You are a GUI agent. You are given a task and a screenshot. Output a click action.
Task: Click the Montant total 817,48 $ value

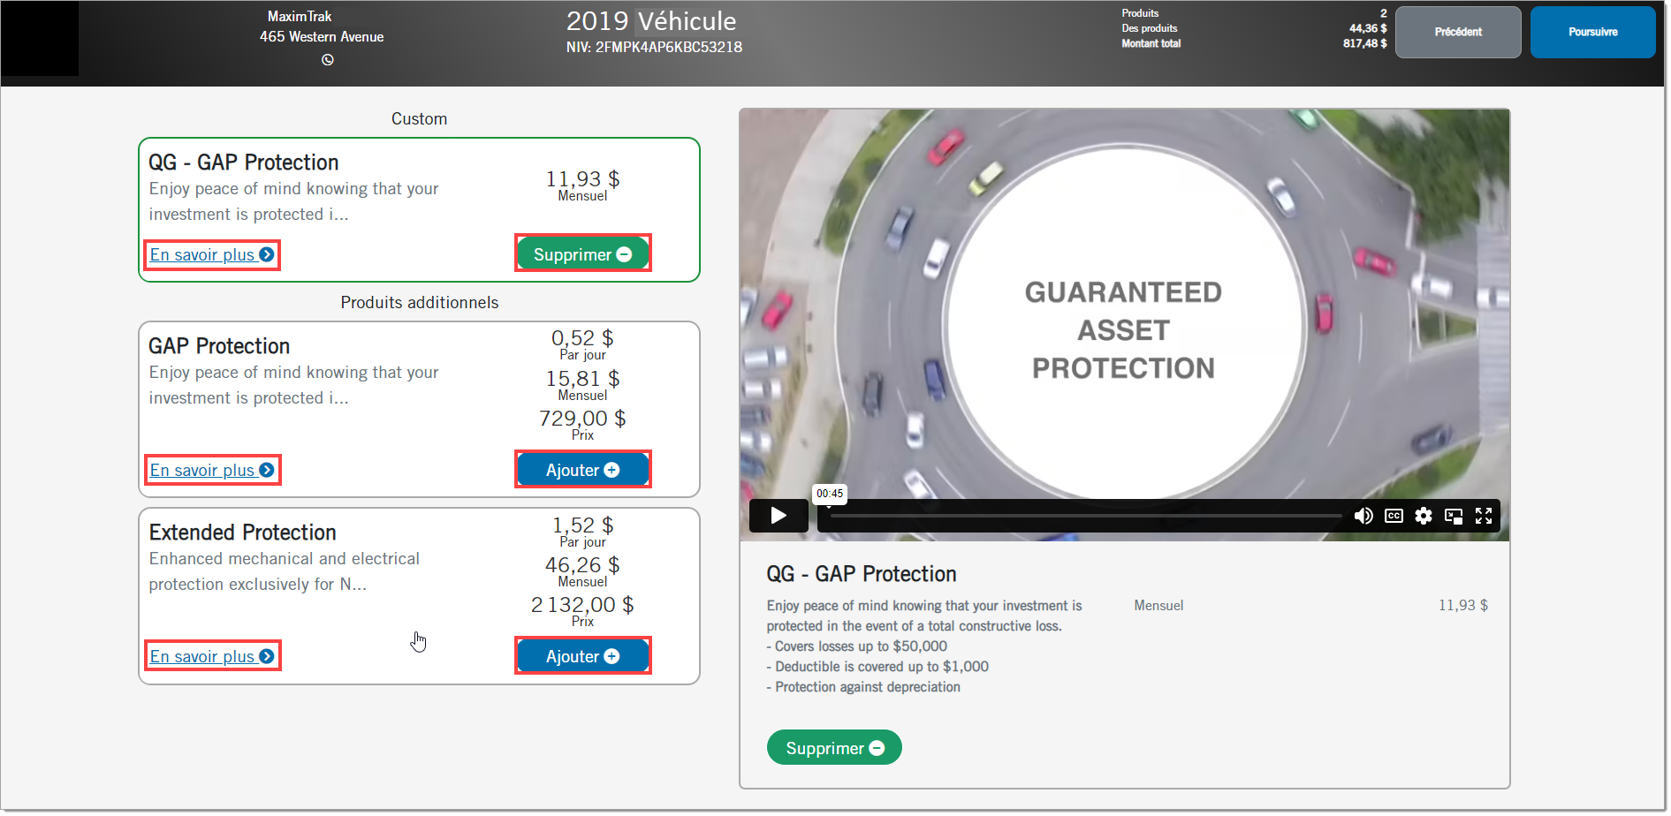pos(1364,43)
